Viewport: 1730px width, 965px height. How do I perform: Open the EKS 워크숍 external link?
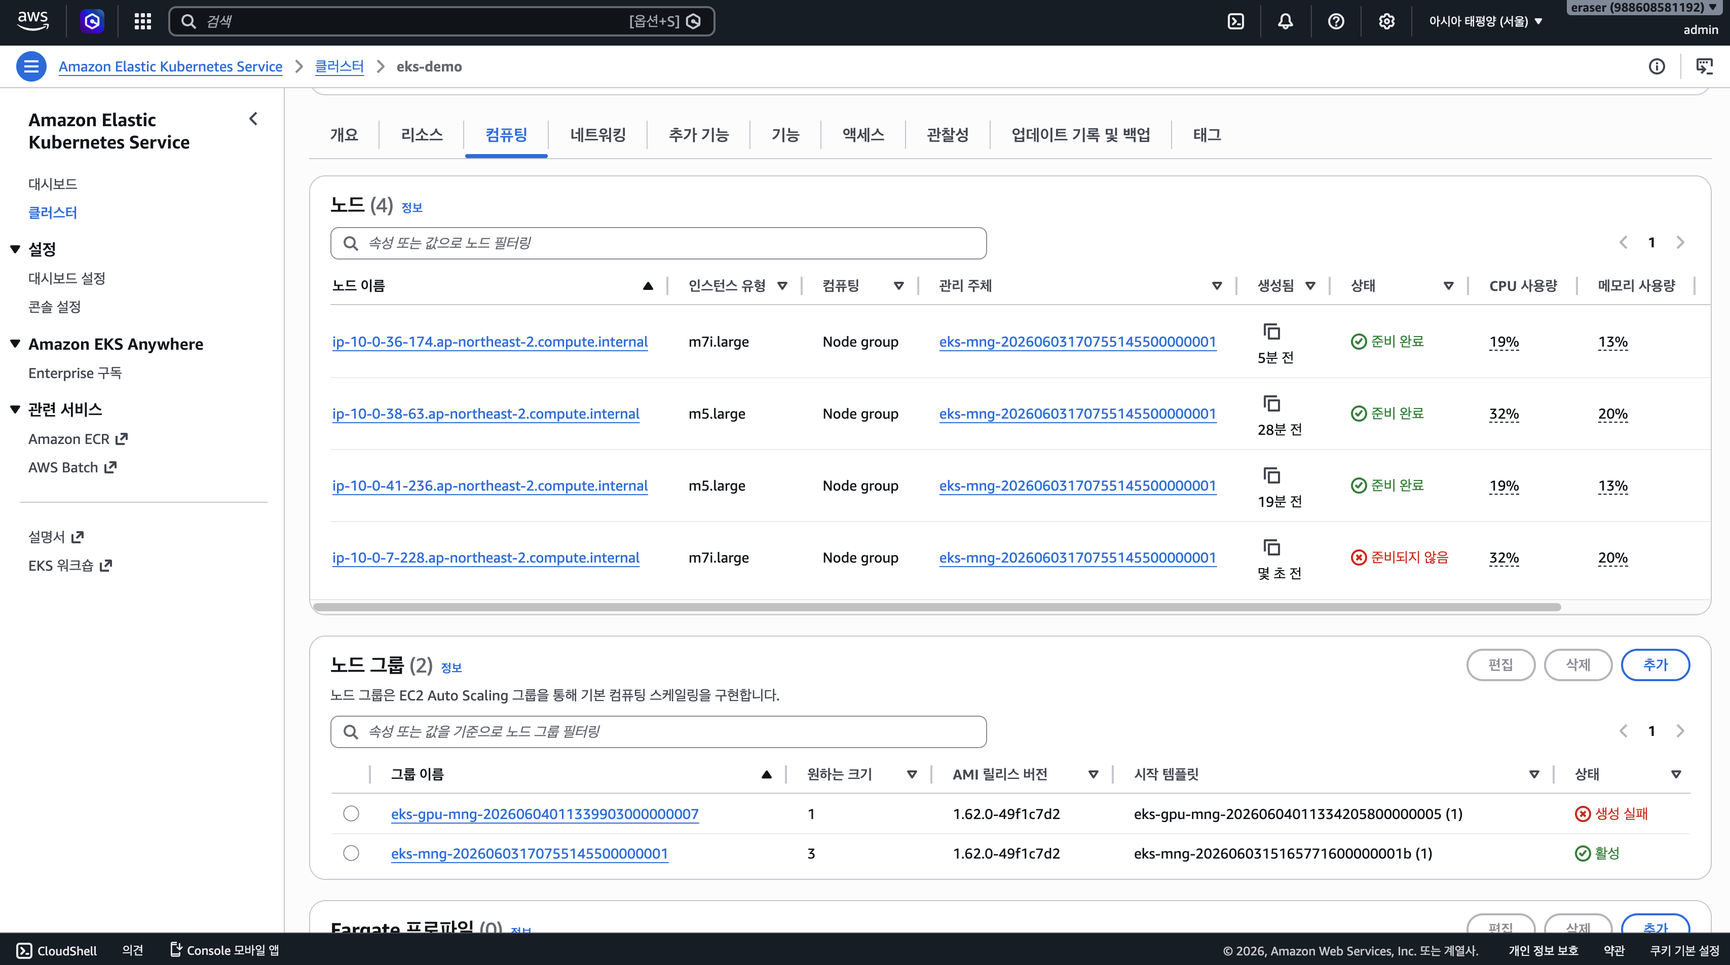(x=70, y=566)
